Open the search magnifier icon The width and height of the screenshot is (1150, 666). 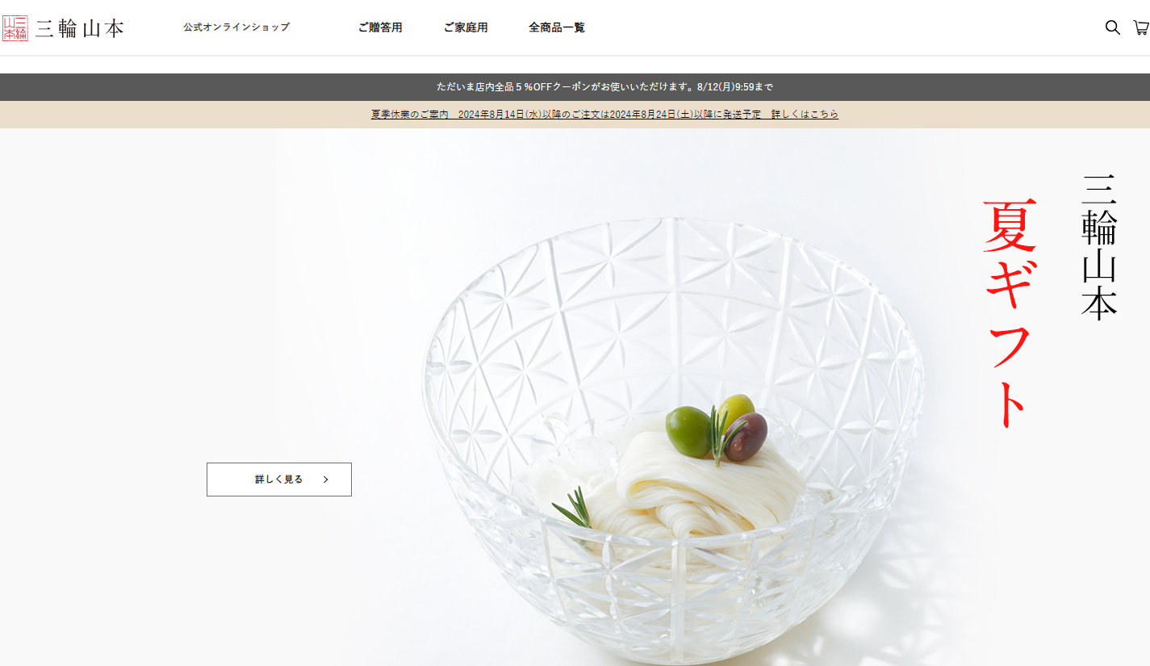(x=1112, y=27)
